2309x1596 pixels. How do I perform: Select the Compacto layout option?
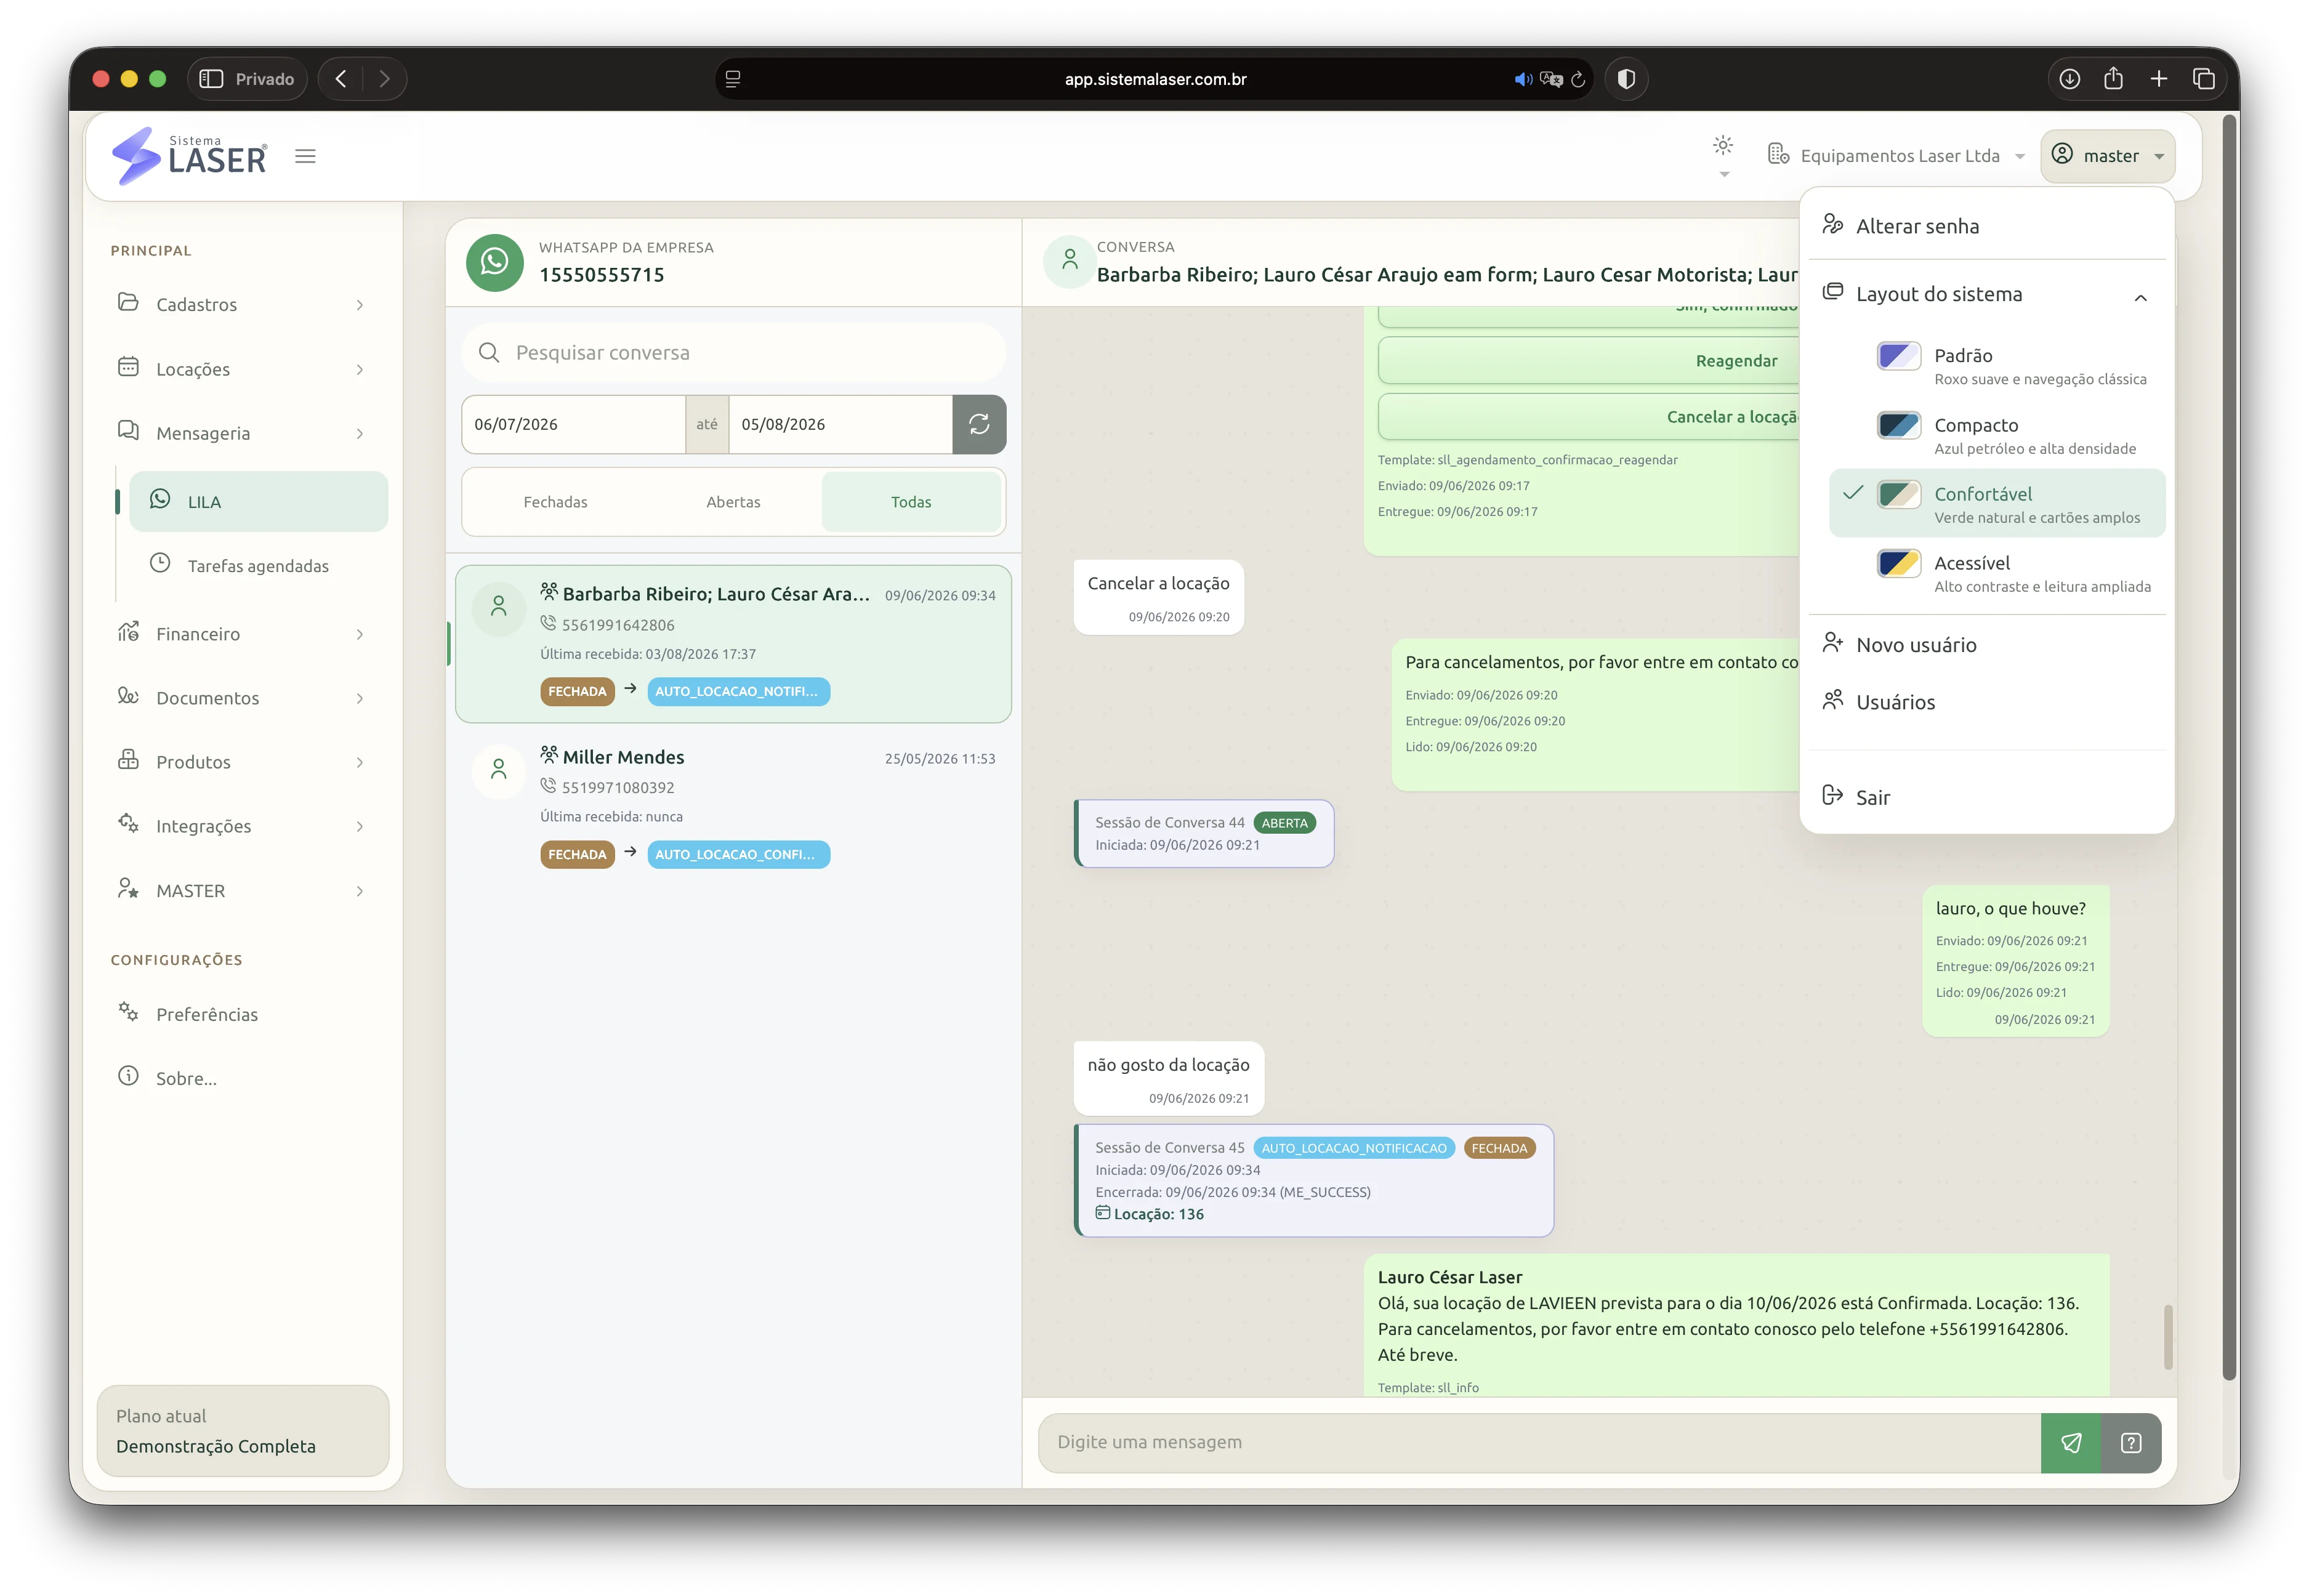(1997, 435)
